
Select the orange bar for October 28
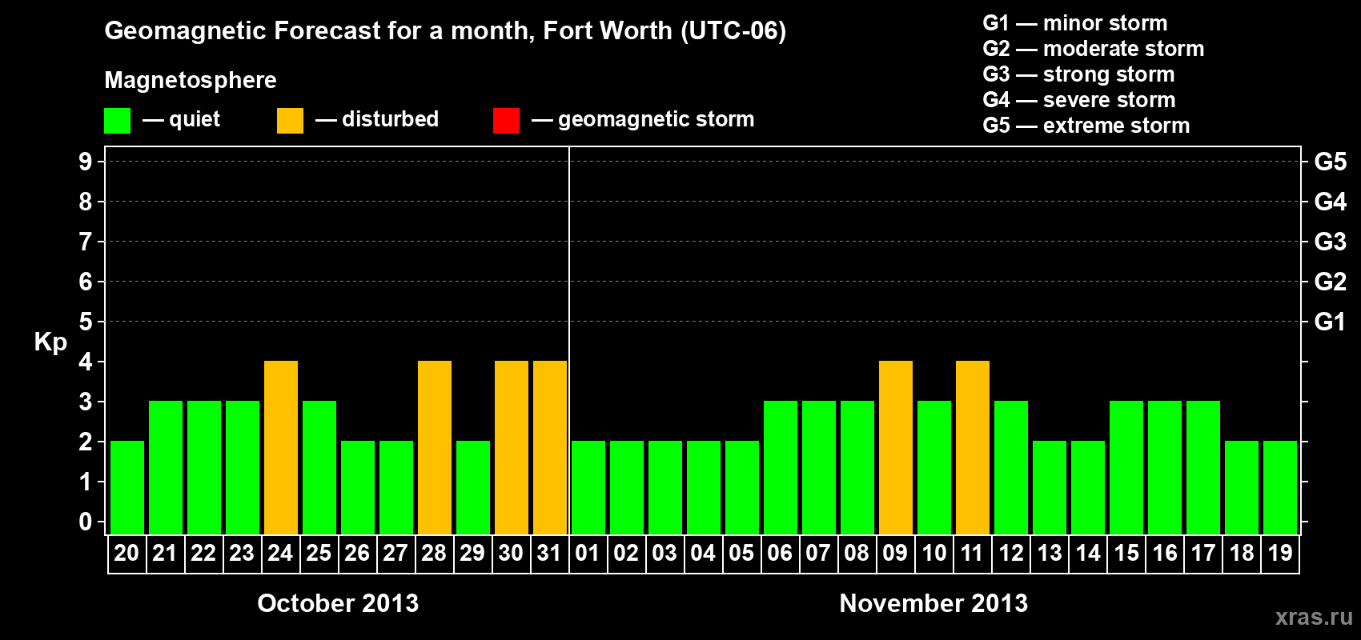pyautogui.click(x=435, y=447)
